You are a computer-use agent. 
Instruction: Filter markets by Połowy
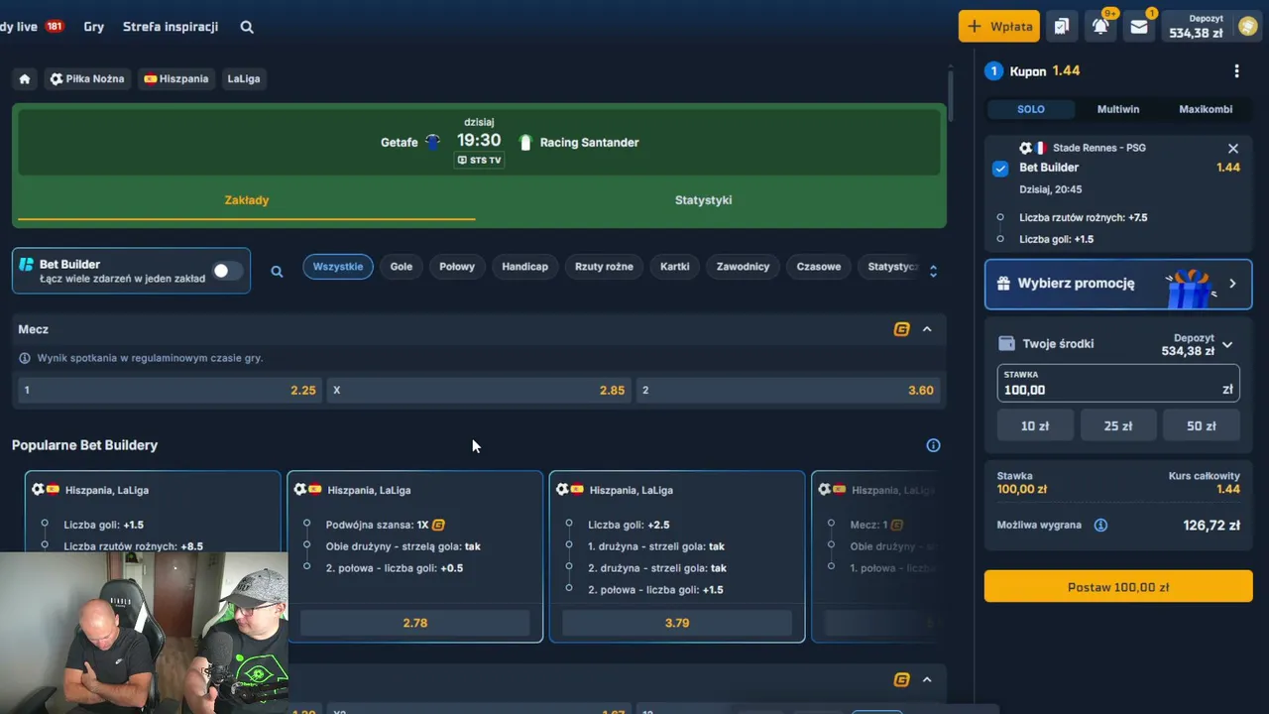coord(457,267)
